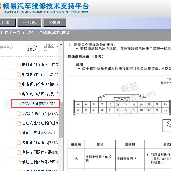Click the 厂家 Mazda 6 breadcrumb text
171x171 pixels.
(35, 33)
